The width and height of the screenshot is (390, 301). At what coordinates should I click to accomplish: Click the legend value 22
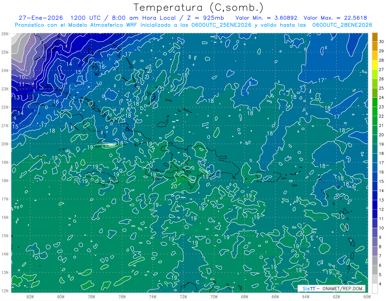[x=381, y=116]
